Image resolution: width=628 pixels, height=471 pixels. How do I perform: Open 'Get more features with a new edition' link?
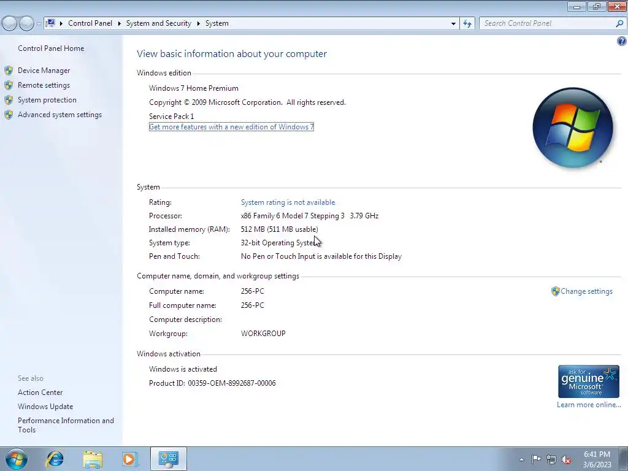231,127
